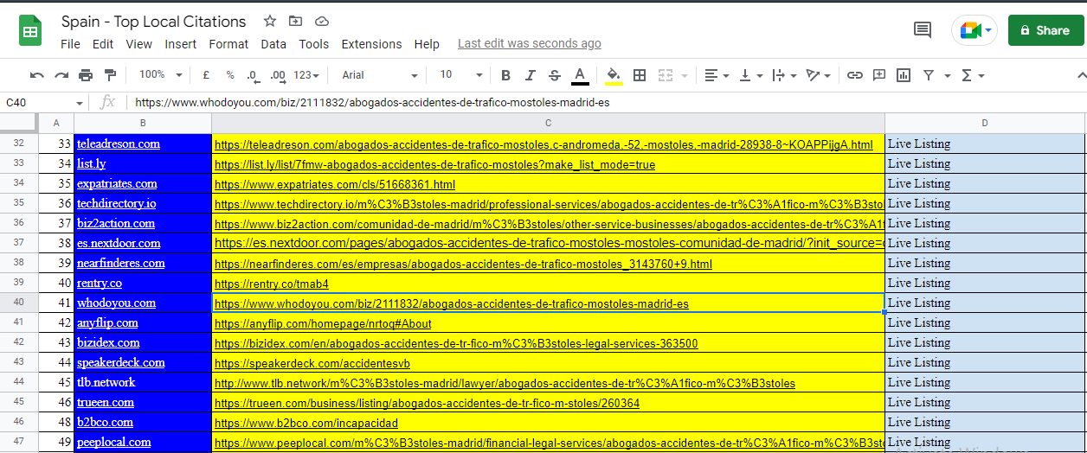This screenshot has height=453, width=1087.
Task: Toggle strikethrough formatting
Action: click(555, 75)
